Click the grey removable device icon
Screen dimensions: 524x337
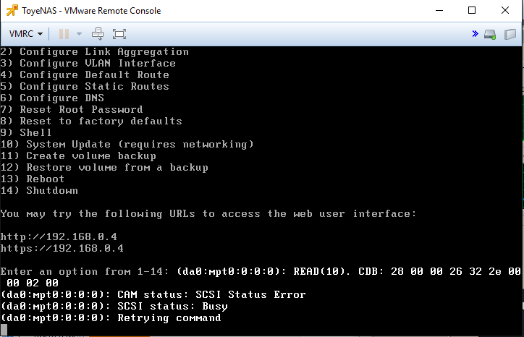[510, 33]
